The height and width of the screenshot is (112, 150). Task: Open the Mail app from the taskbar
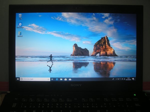point(70,79)
